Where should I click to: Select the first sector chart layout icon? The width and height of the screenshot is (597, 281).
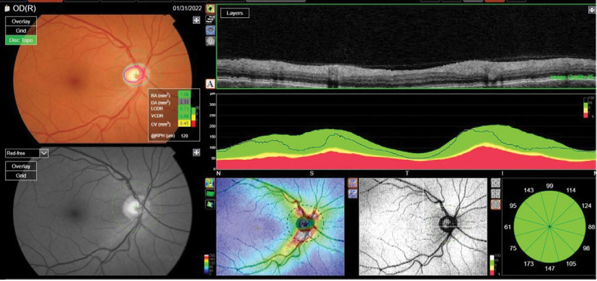[x=495, y=183]
